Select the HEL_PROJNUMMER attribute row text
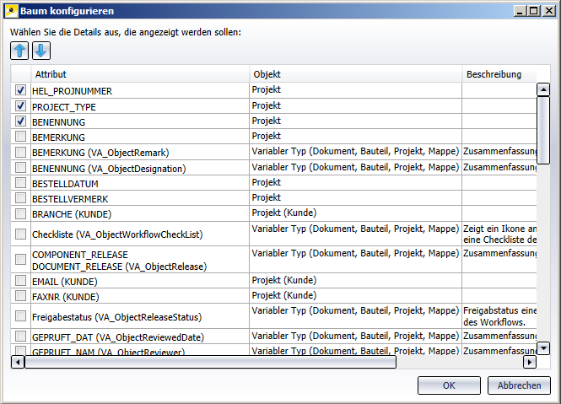This screenshot has width=561, height=404. 73,91
